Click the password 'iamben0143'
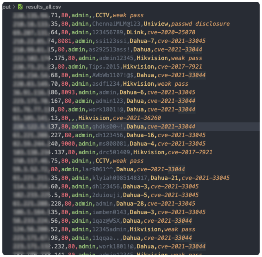This screenshot has width=262, height=257. (x=109, y=212)
